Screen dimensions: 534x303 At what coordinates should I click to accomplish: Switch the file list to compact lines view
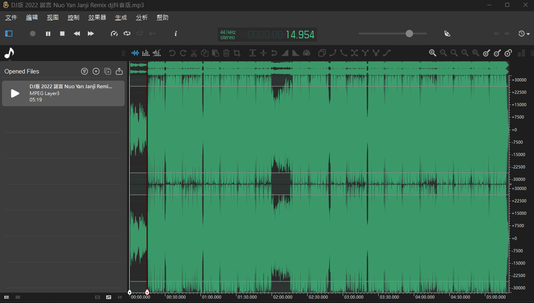18,297
